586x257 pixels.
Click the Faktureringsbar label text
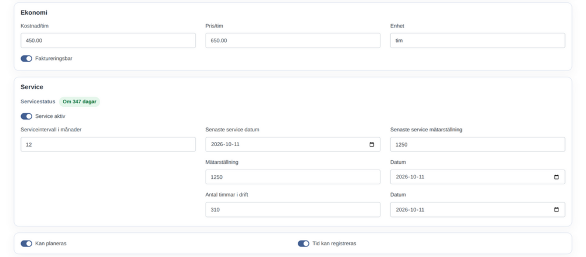click(54, 59)
